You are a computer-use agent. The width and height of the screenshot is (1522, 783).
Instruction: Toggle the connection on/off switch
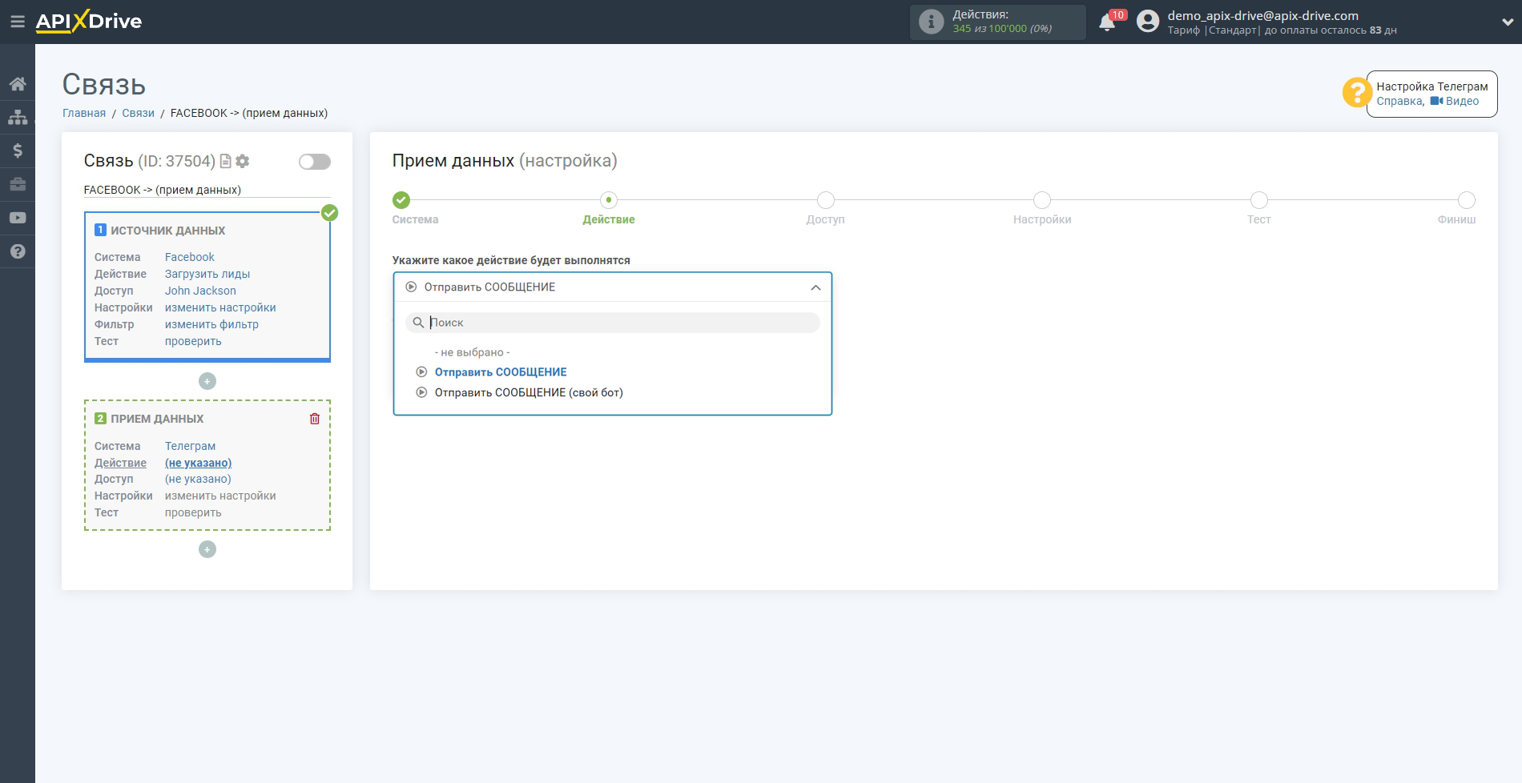coord(315,162)
